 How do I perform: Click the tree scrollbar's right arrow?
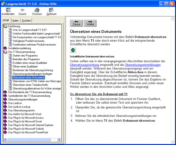click(59, 140)
